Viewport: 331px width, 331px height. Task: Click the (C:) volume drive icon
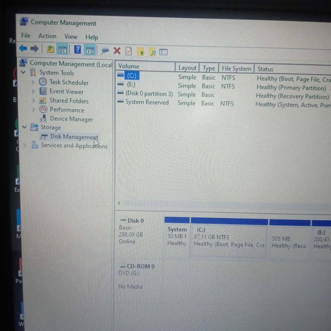coord(120,75)
